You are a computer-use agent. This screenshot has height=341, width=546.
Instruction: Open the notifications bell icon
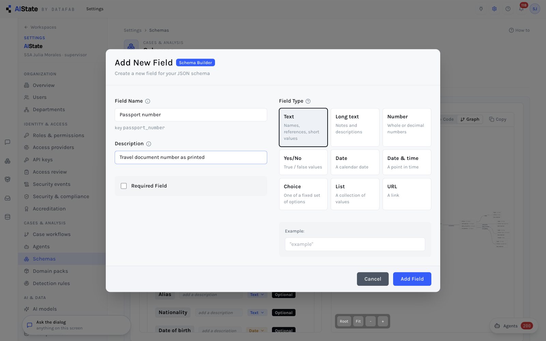521,9
